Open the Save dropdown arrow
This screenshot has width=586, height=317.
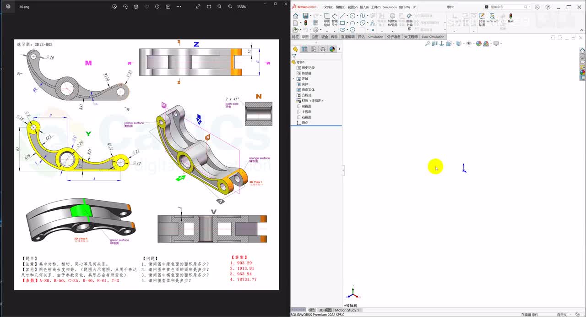[310, 16]
